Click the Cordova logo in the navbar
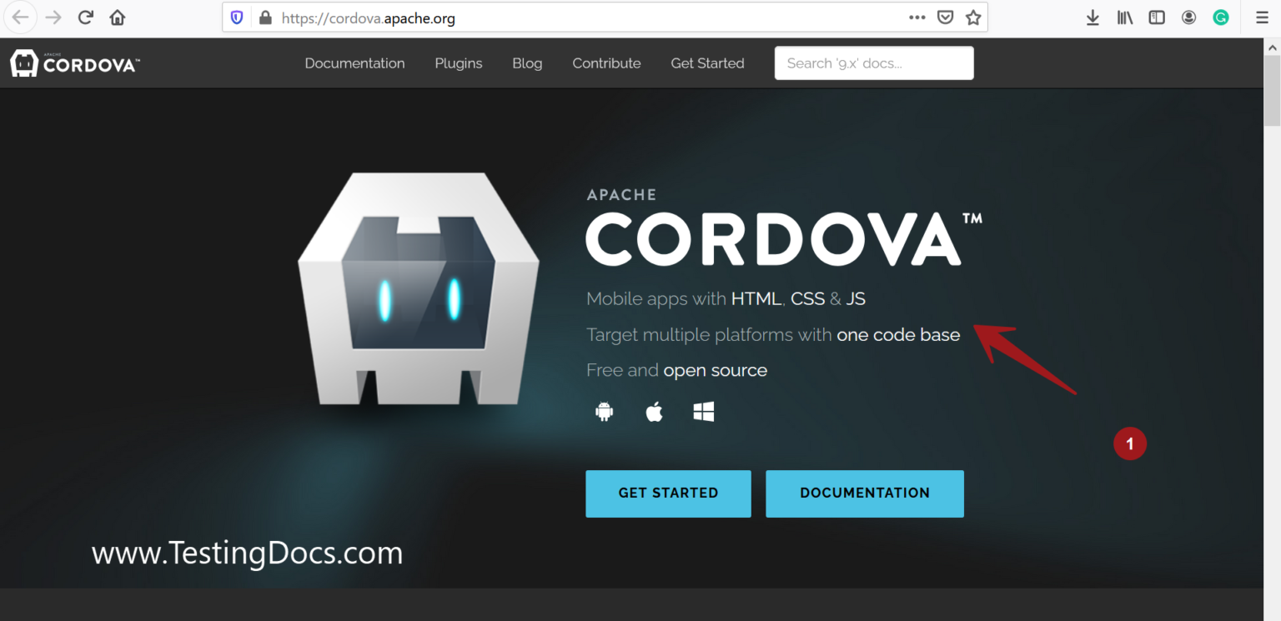The image size is (1281, 621). tap(75, 63)
